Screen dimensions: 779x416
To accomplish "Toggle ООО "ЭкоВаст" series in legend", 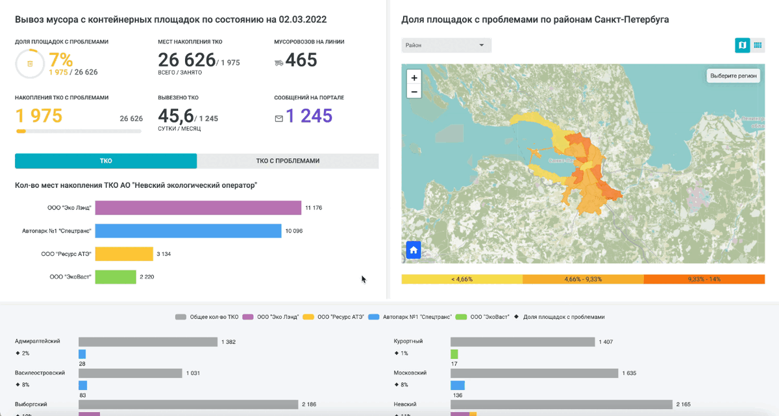I will tap(484, 317).
